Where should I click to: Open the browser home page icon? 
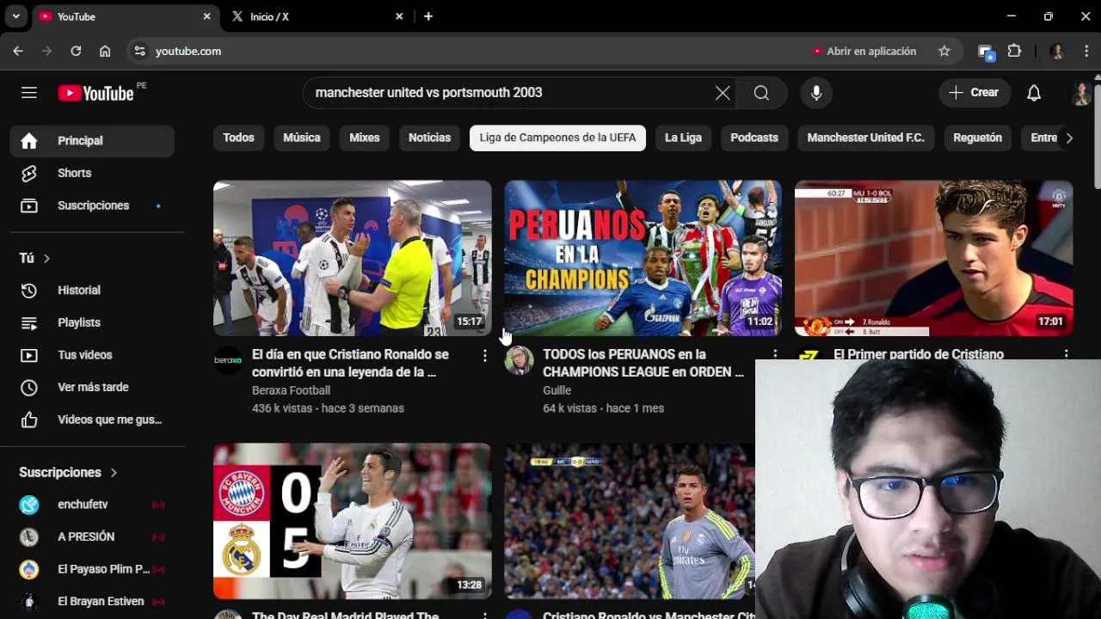(105, 52)
